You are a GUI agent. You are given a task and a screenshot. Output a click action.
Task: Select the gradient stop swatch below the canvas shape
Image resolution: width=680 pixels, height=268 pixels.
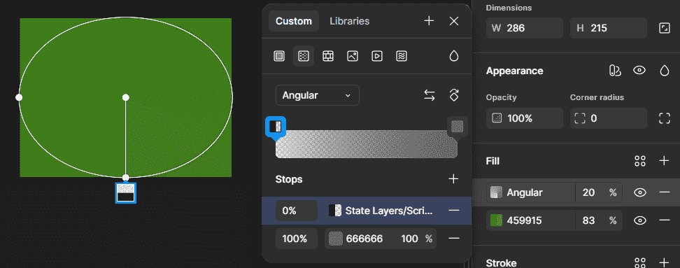126,192
